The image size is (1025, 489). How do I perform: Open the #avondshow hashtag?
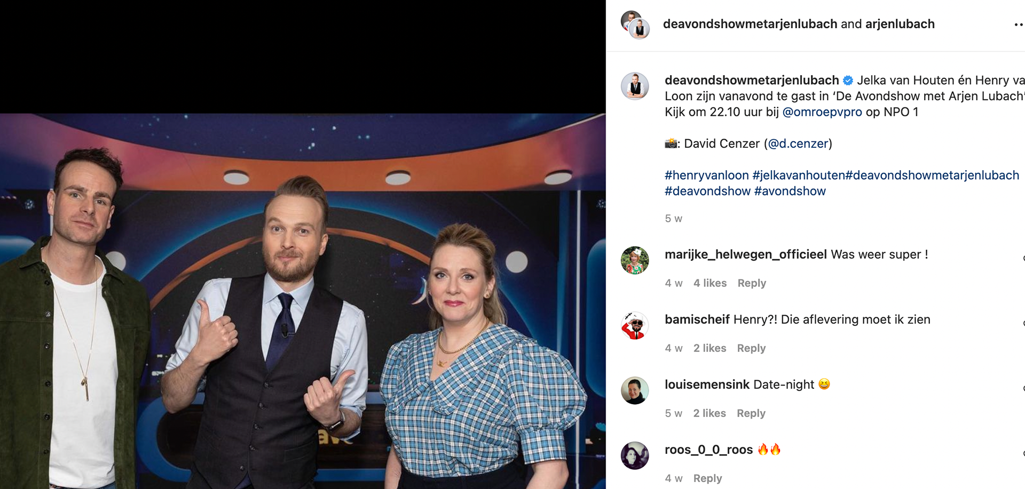tap(790, 191)
